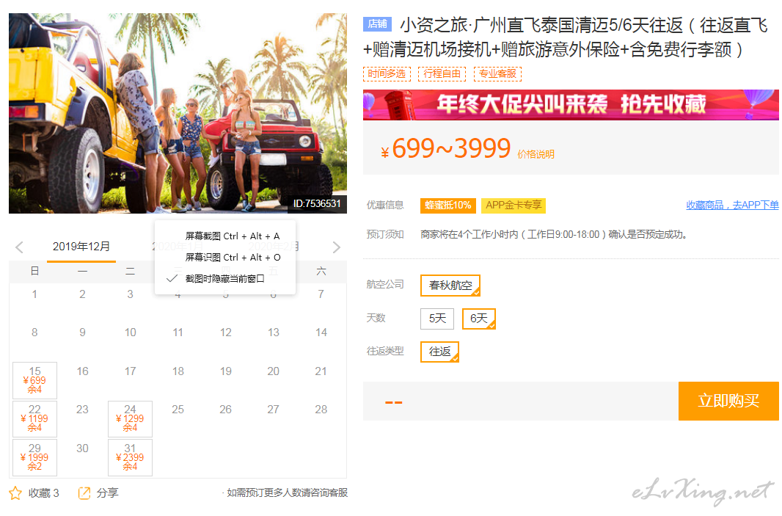Select 往返 trip type option
The width and height of the screenshot is (782, 516).
tap(439, 352)
